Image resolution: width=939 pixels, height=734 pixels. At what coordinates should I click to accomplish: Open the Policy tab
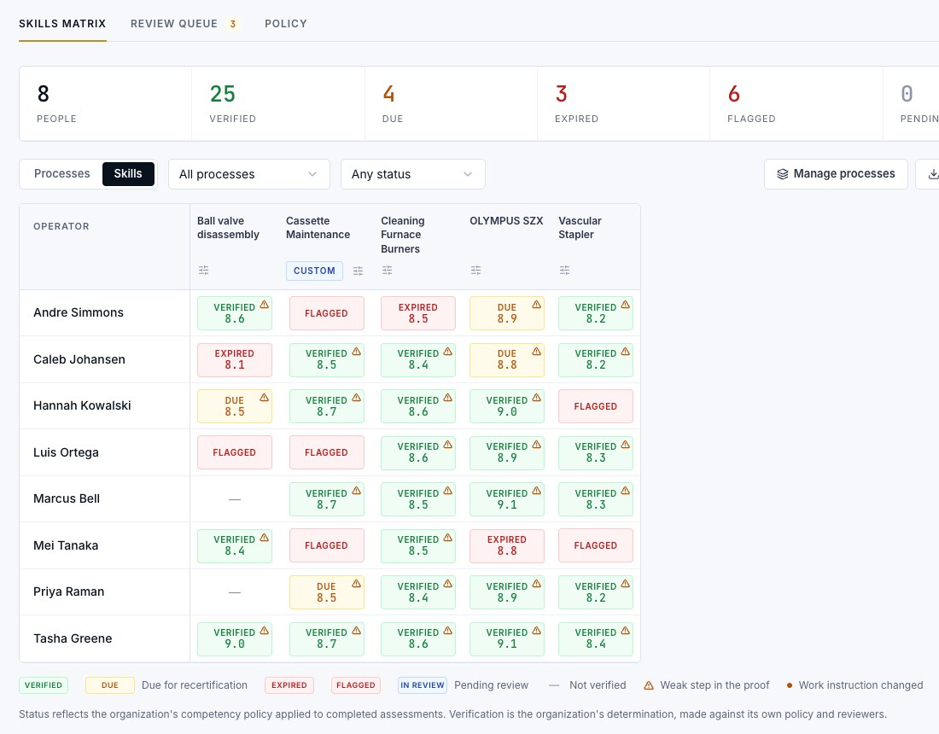(x=286, y=24)
